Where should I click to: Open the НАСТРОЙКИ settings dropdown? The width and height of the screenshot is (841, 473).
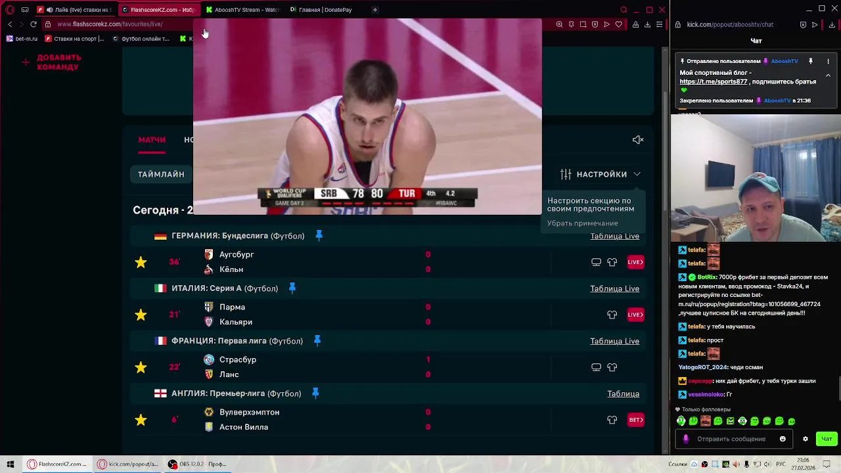coord(600,174)
